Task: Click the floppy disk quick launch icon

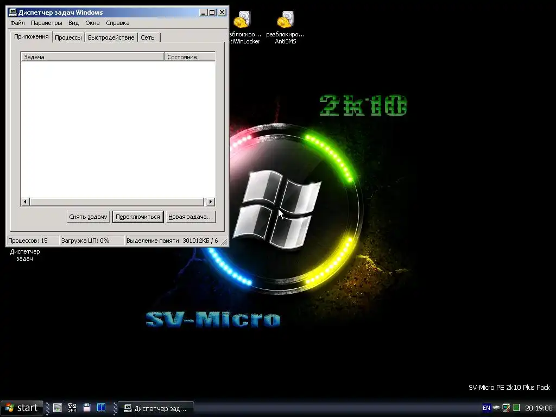Action: 87,408
